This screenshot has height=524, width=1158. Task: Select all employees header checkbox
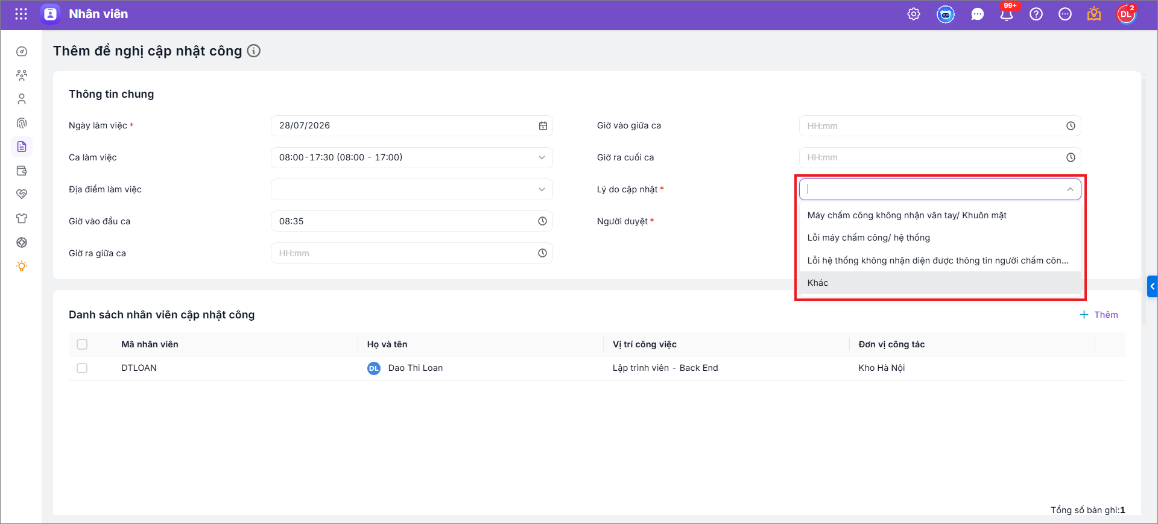[82, 344]
